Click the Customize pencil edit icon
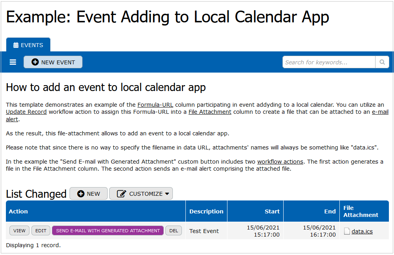The height and width of the screenshot is (255, 394). [121, 194]
